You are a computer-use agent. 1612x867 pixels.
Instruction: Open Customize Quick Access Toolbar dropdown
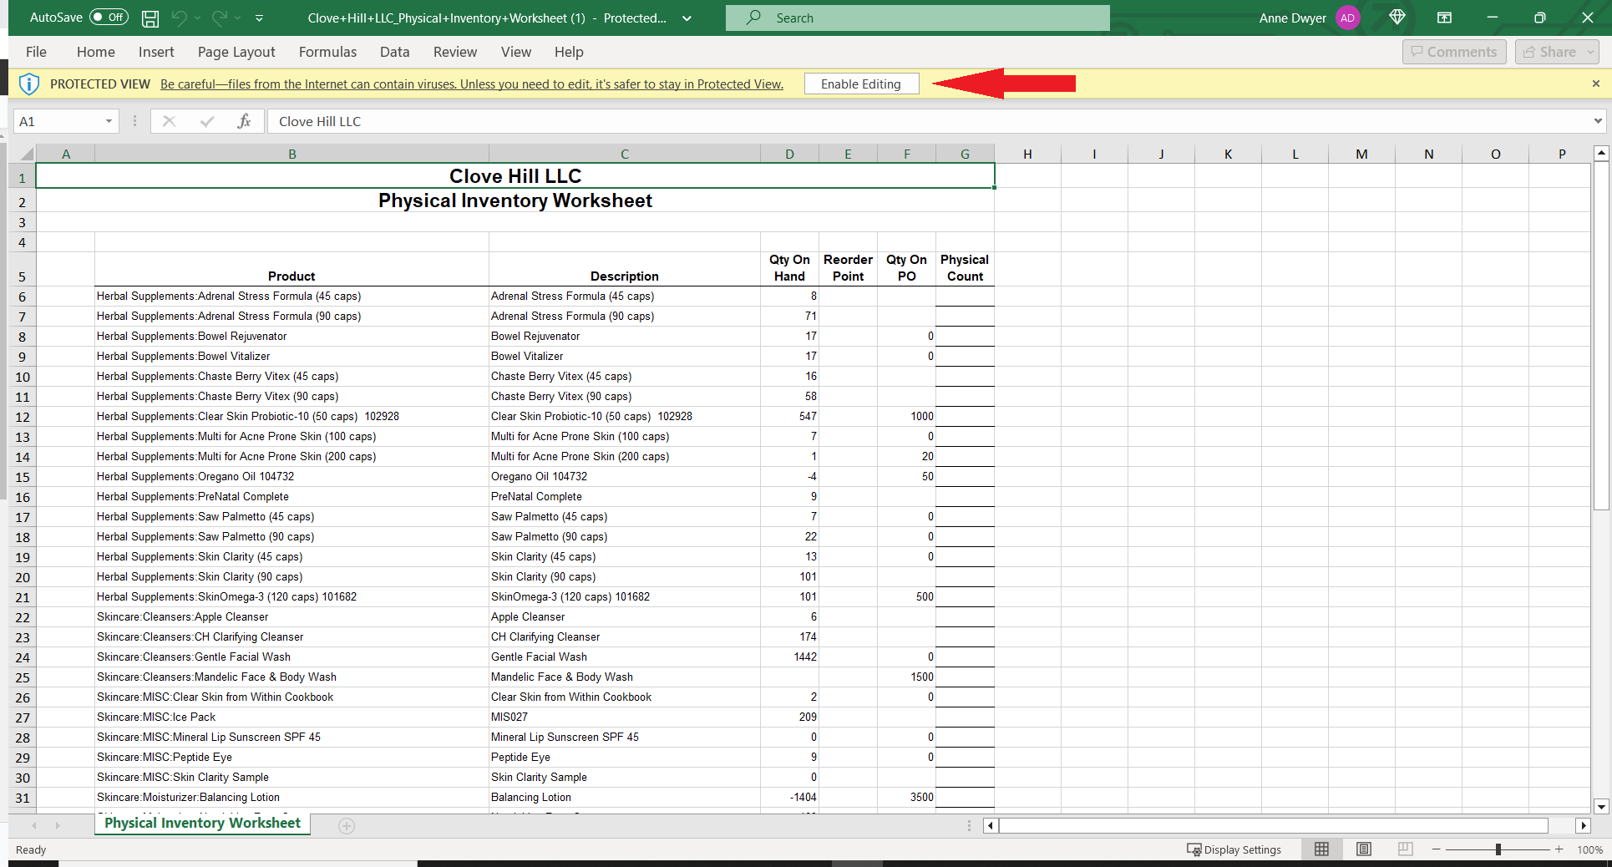(x=259, y=18)
